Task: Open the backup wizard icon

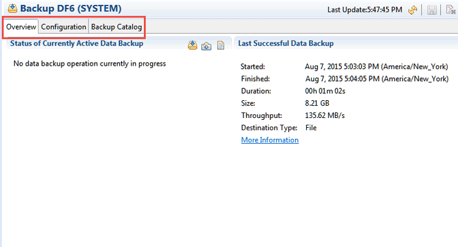Action: pos(192,45)
